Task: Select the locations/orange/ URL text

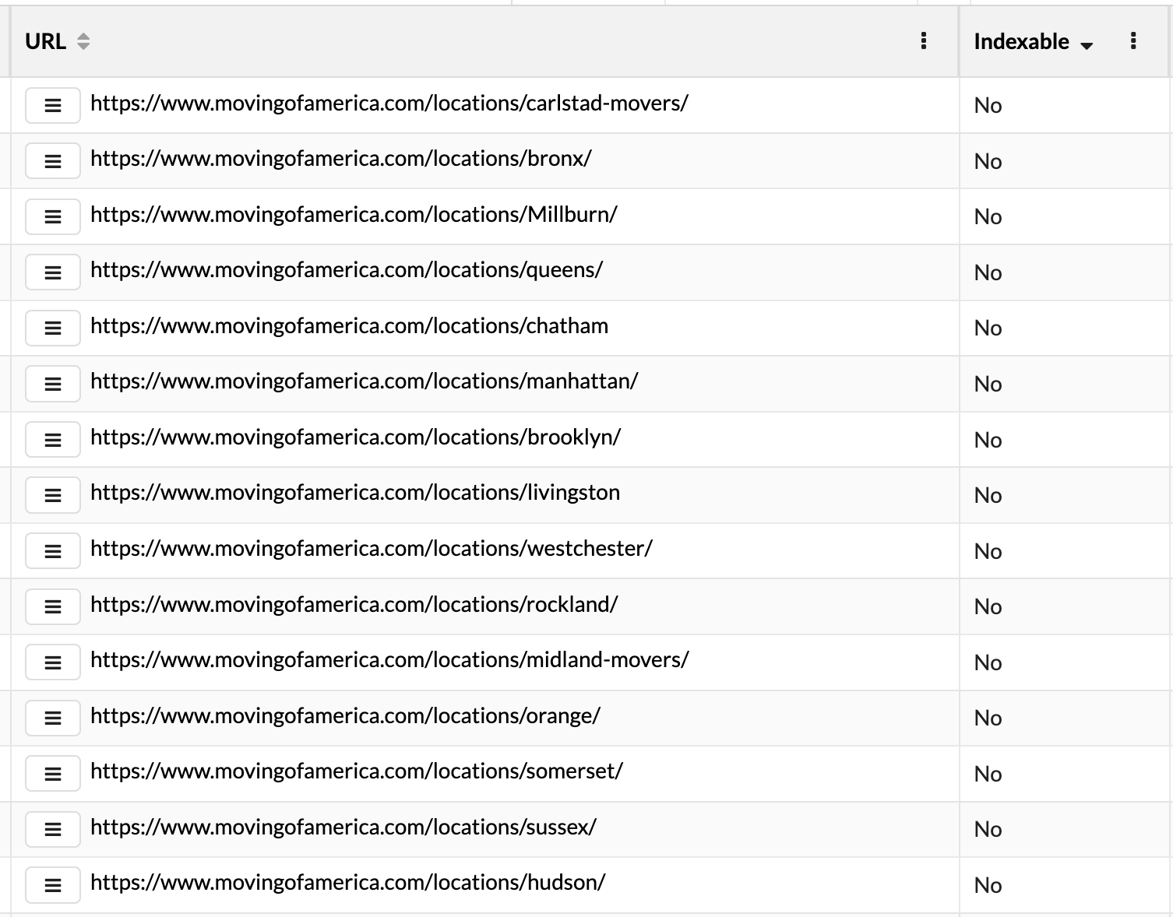Action: tap(346, 716)
